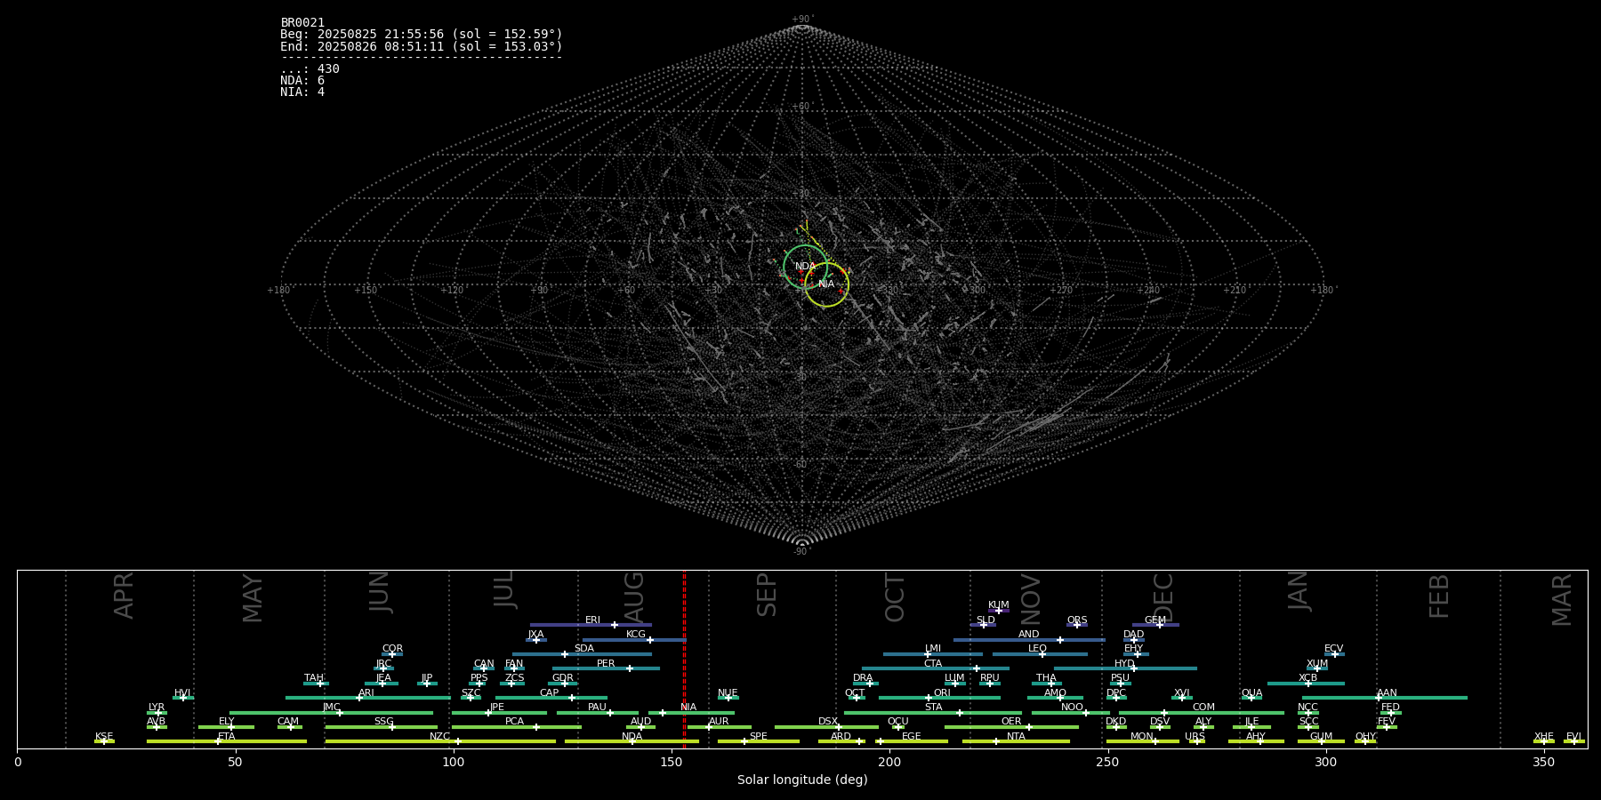Click the SDA shower label

tap(583, 649)
